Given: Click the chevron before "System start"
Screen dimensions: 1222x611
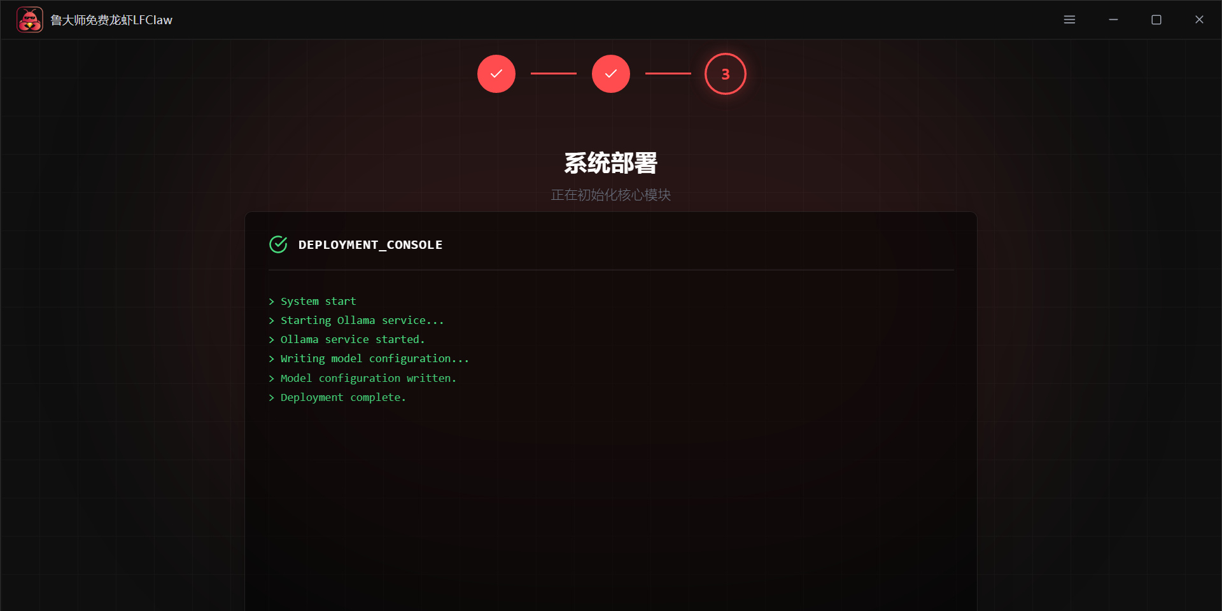Looking at the screenshot, I should tap(272, 302).
